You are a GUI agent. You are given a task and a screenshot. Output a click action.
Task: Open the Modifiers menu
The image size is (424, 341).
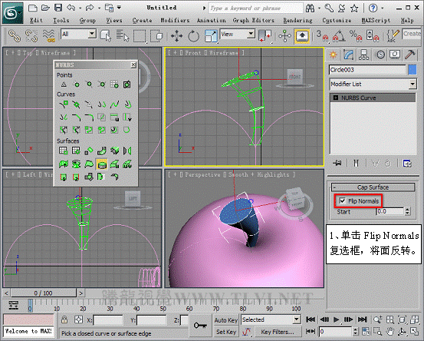[x=175, y=20]
